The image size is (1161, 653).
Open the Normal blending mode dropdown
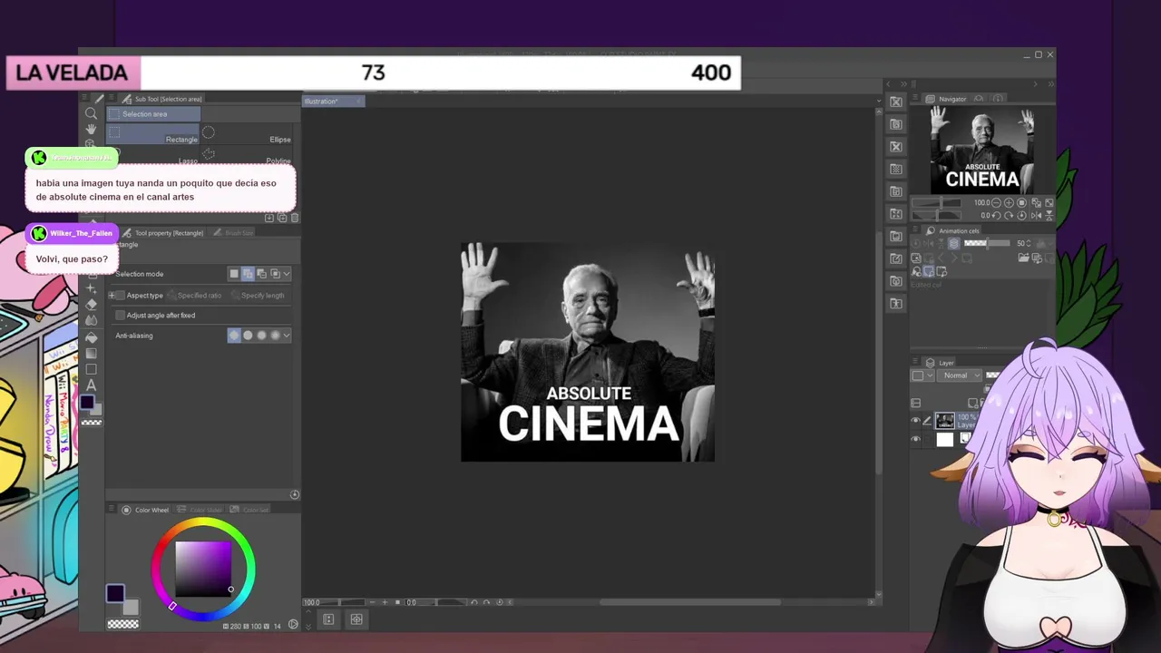click(961, 375)
